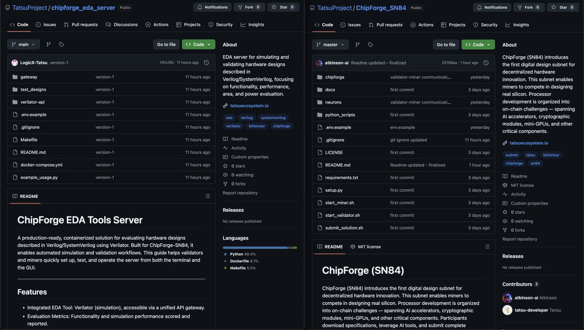Viewport: 584px width, 330px height.
Task: Click tatsu-developer contributor avatar
Action: 507,310
